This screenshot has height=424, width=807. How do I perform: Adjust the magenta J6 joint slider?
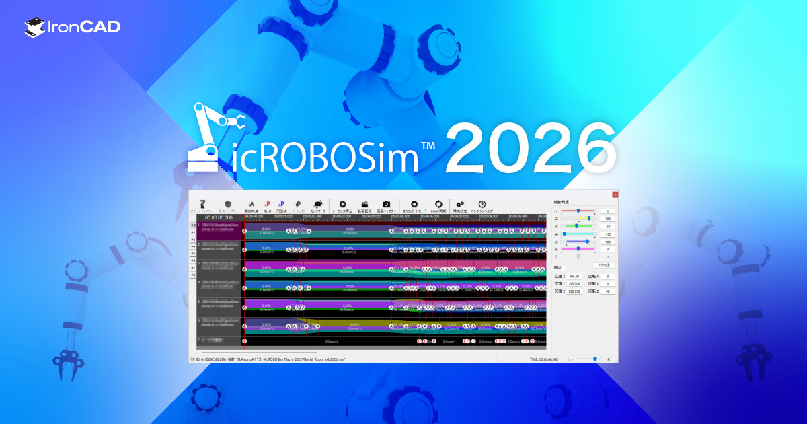click(578, 249)
